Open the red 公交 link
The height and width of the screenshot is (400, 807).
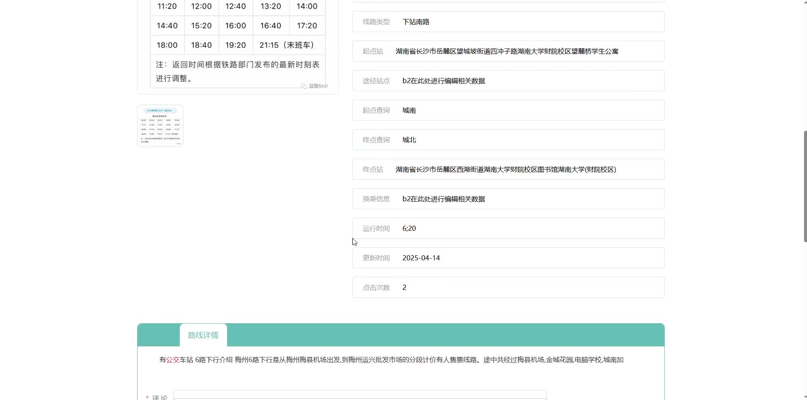click(173, 360)
